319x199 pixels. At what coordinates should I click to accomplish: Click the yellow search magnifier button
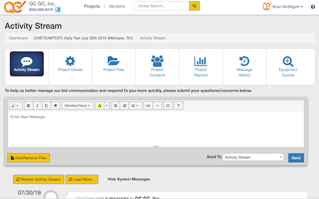pos(195,6)
